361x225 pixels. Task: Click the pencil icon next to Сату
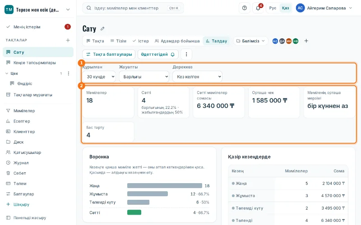pos(102,29)
